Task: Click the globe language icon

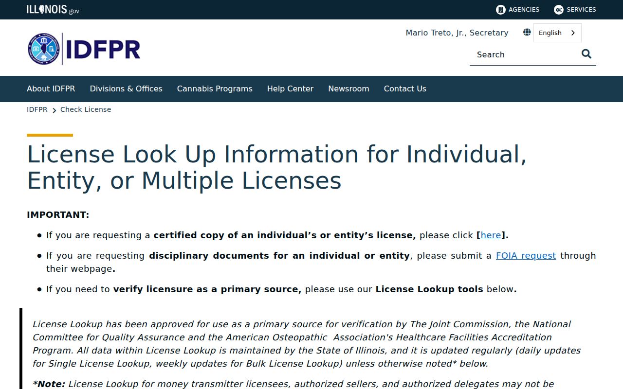Action: point(527,33)
